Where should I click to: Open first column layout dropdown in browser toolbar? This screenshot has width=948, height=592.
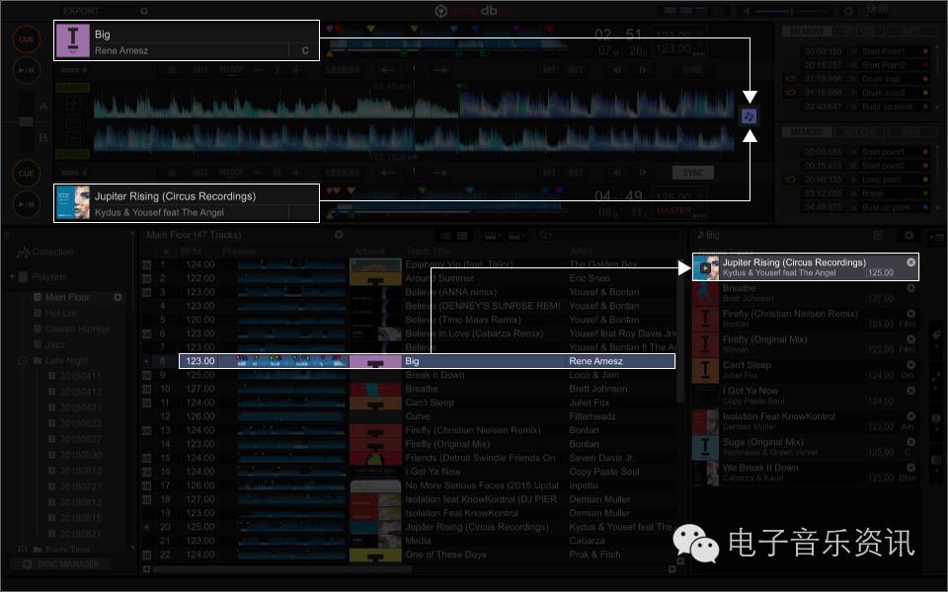[x=491, y=235]
